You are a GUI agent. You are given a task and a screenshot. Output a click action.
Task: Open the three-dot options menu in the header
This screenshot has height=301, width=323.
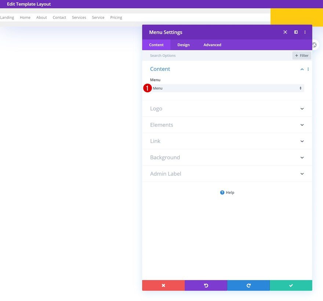click(x=305, y=32)
